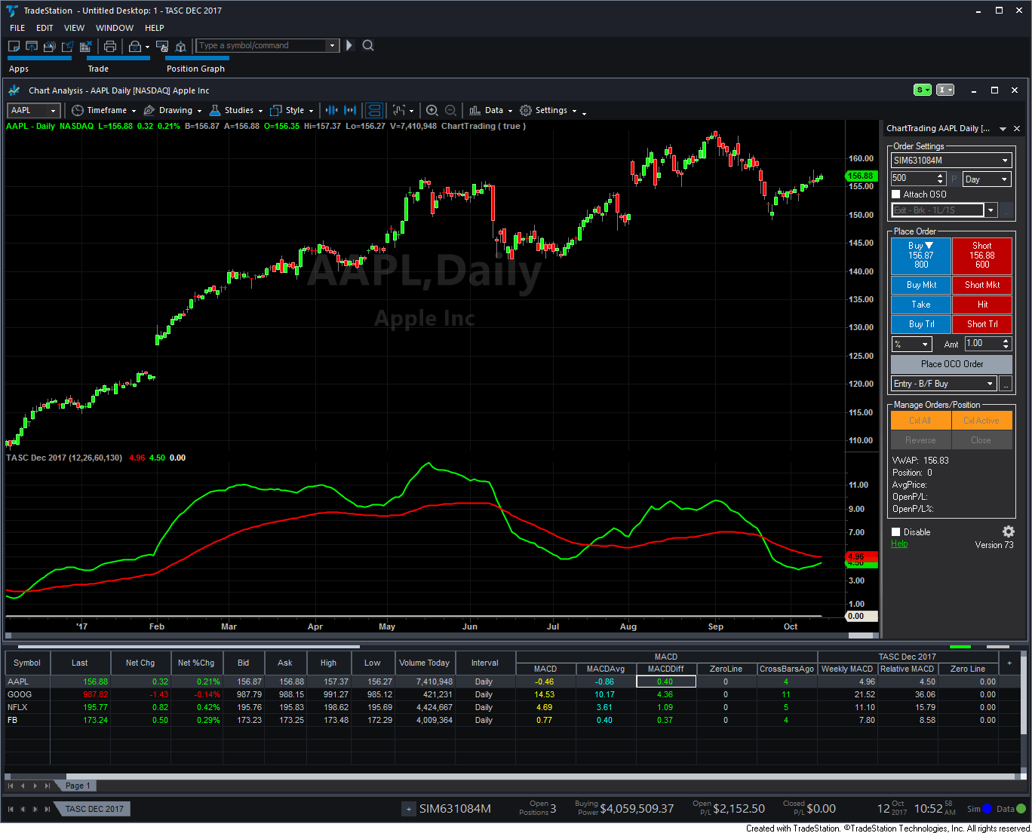Check the Attach OSO checkbox
This screenshot has height=833, width=1032.
896,194
